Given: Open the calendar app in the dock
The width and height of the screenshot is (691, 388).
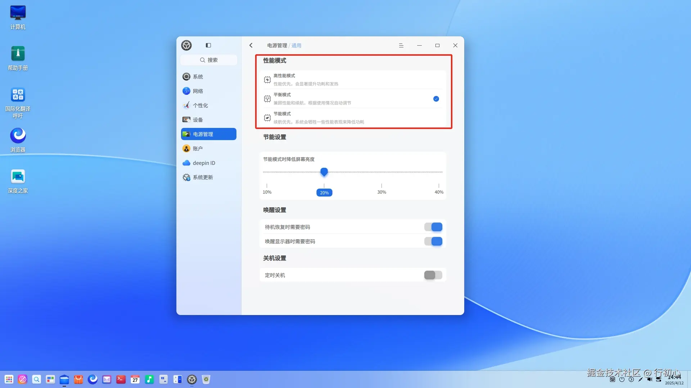Looking at the screenshot, I should pyautogui.click(x=135, y=379).
